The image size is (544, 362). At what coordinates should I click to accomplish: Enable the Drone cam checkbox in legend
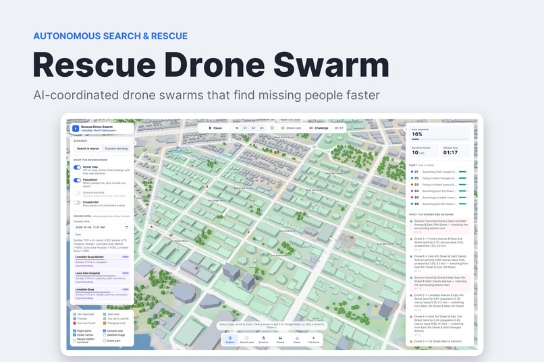(x=105, y=340)
